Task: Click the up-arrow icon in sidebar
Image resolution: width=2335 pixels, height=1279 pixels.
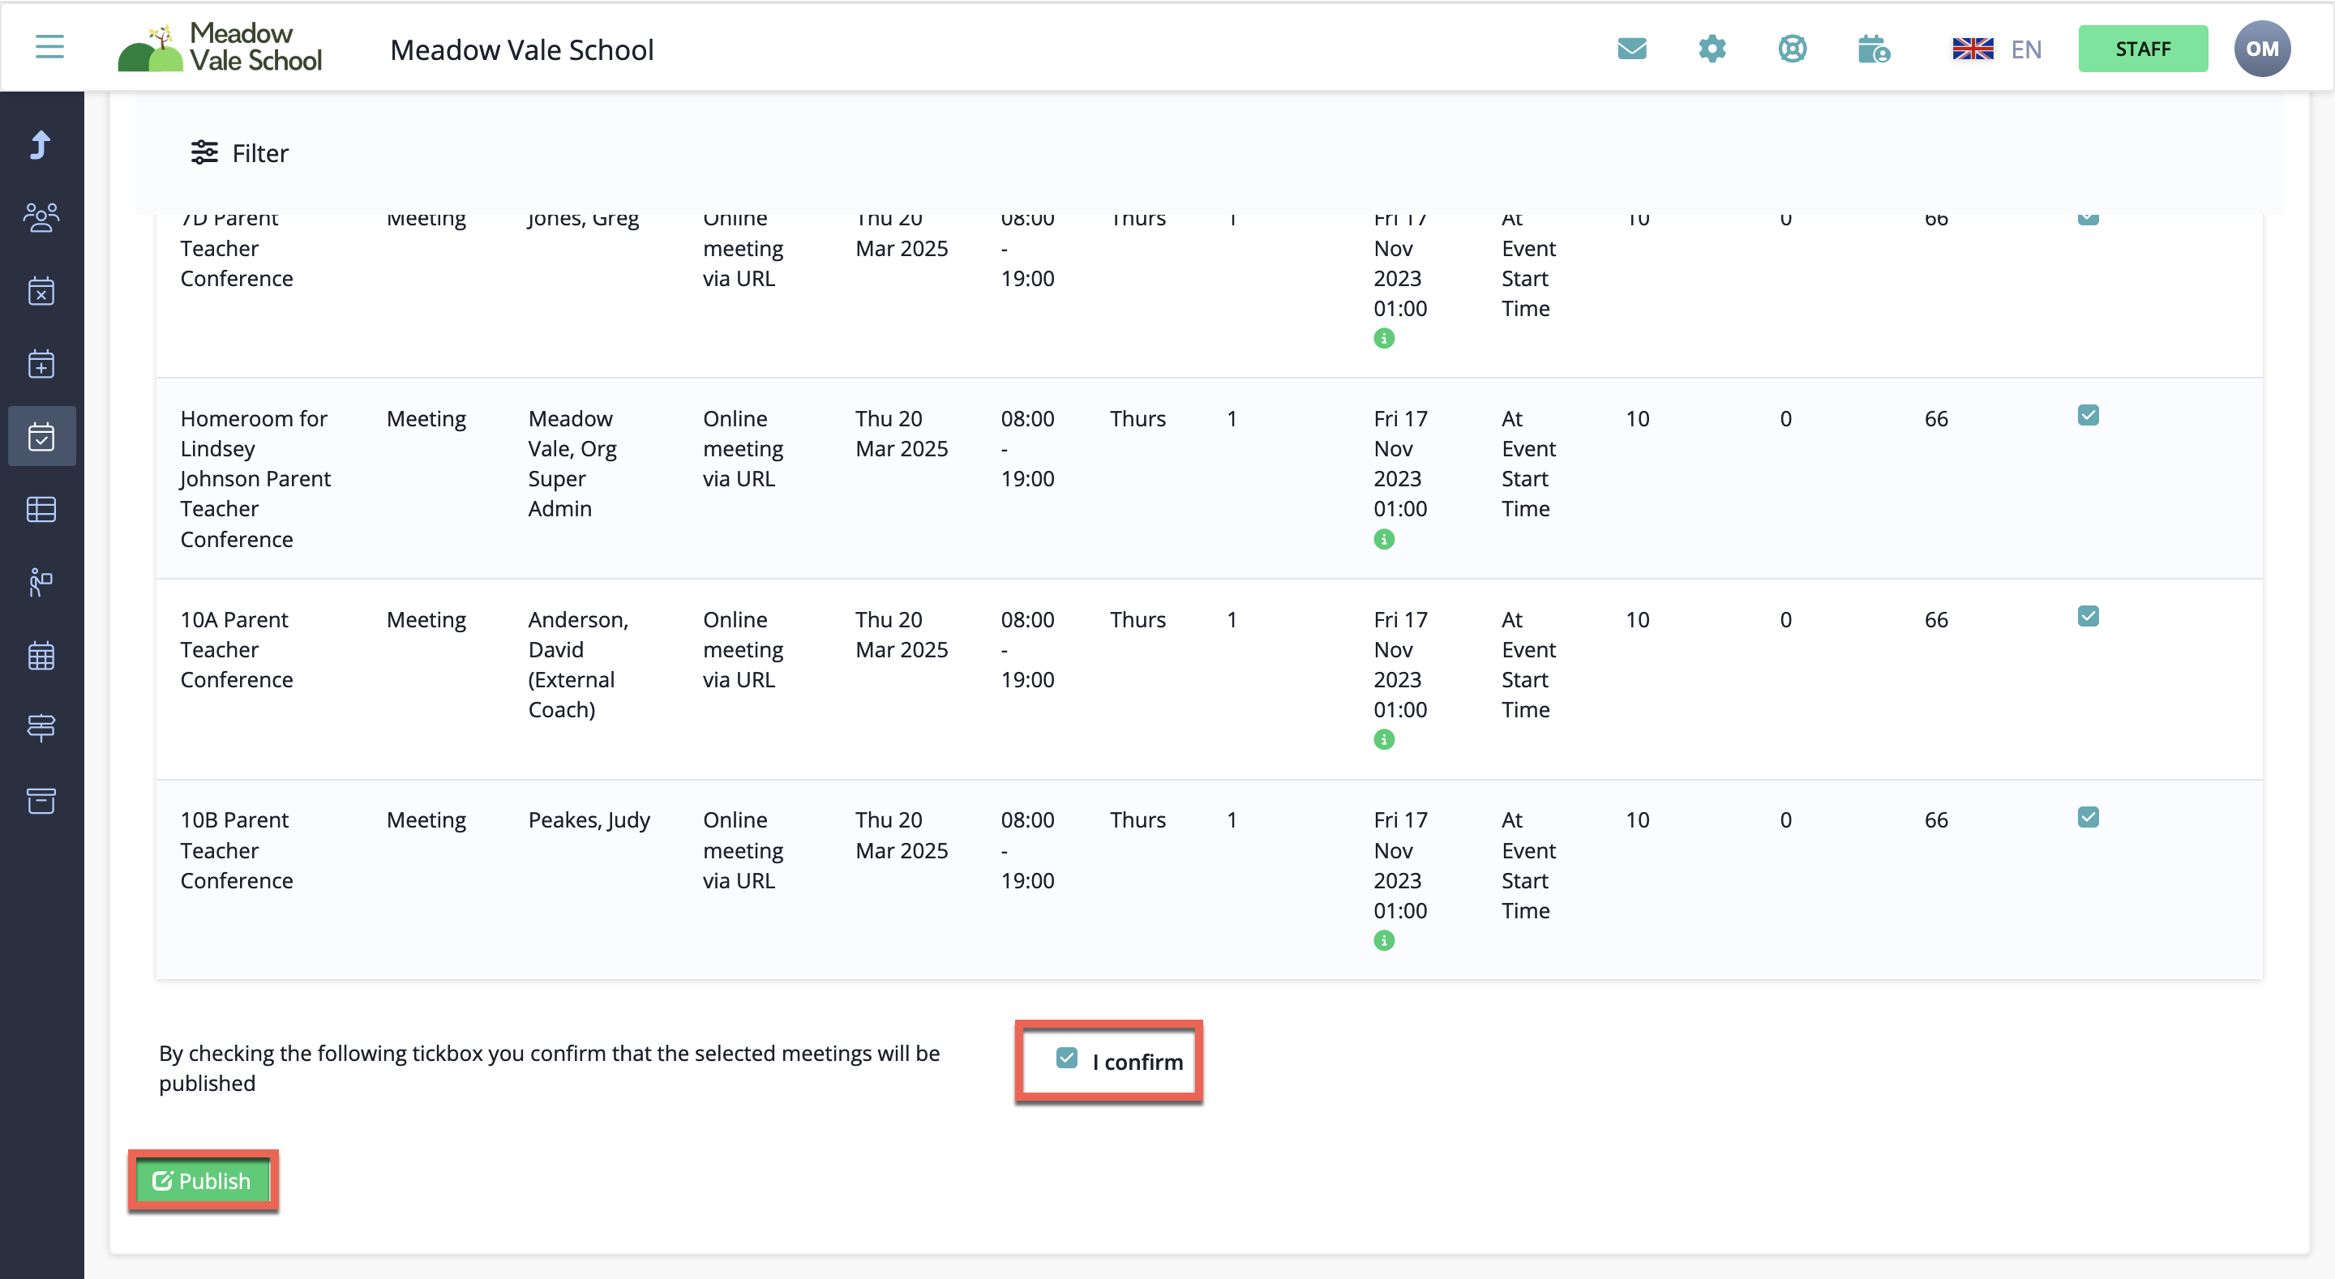Action: (x=41, y=145)
